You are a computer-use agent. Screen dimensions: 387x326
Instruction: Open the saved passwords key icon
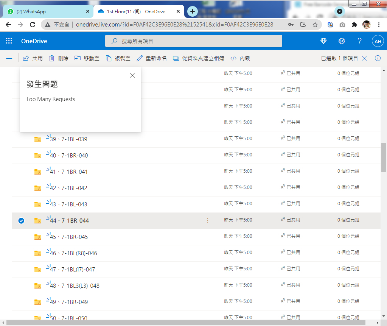click(291, 25)
